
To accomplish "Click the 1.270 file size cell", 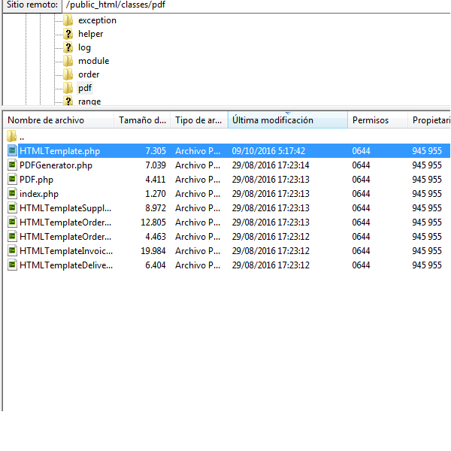I will [156, 194].
